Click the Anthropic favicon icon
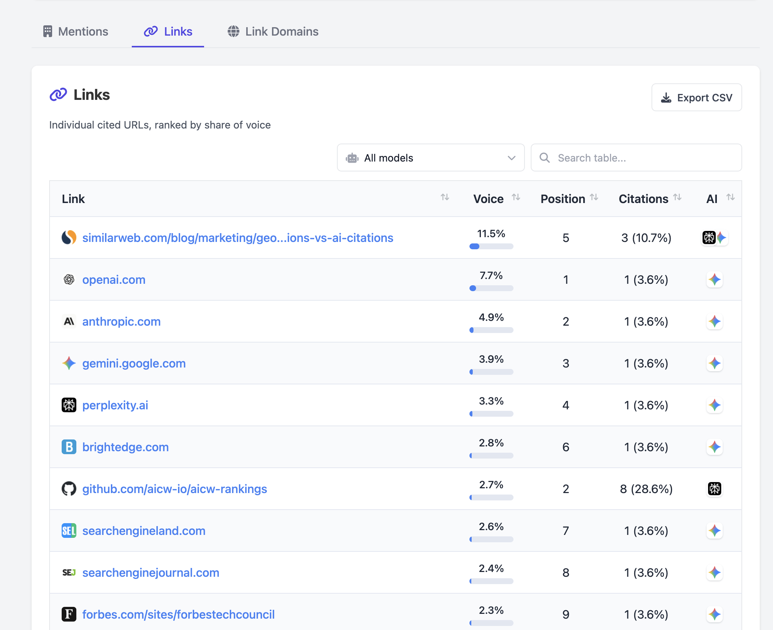773x630 pixels. click(x=69, y=321)
